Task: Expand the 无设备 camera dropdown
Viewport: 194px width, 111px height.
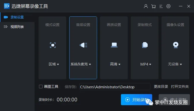Action: coord(175,64)
